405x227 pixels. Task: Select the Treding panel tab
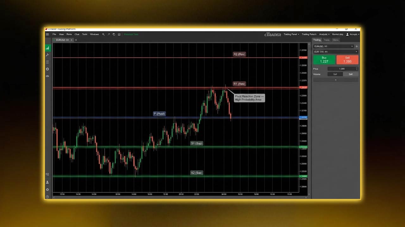317,40
